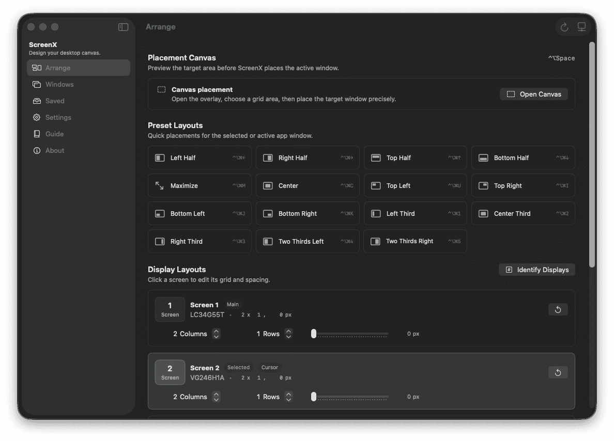
Task: Click the LC34G55T monitor name
Action: (x=207, y=314)
